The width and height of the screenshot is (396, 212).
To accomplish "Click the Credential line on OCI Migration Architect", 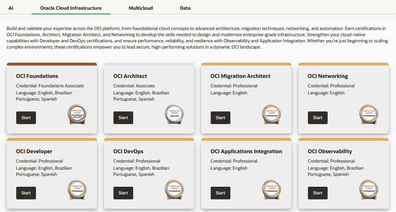I will [234, 86].
